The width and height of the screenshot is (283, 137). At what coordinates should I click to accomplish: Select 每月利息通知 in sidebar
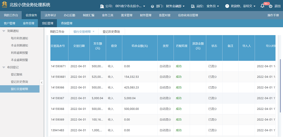[x=19, y=38]
